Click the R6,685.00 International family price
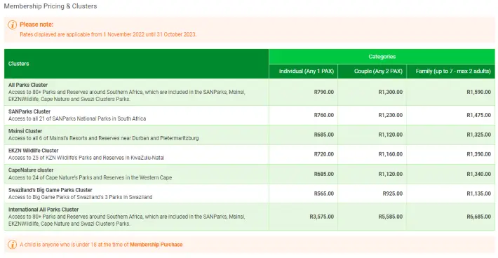 [478, 217]
